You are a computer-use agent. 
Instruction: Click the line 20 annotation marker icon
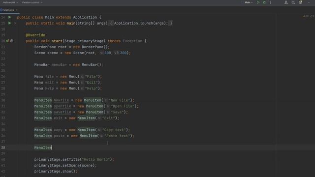[12, 41]
